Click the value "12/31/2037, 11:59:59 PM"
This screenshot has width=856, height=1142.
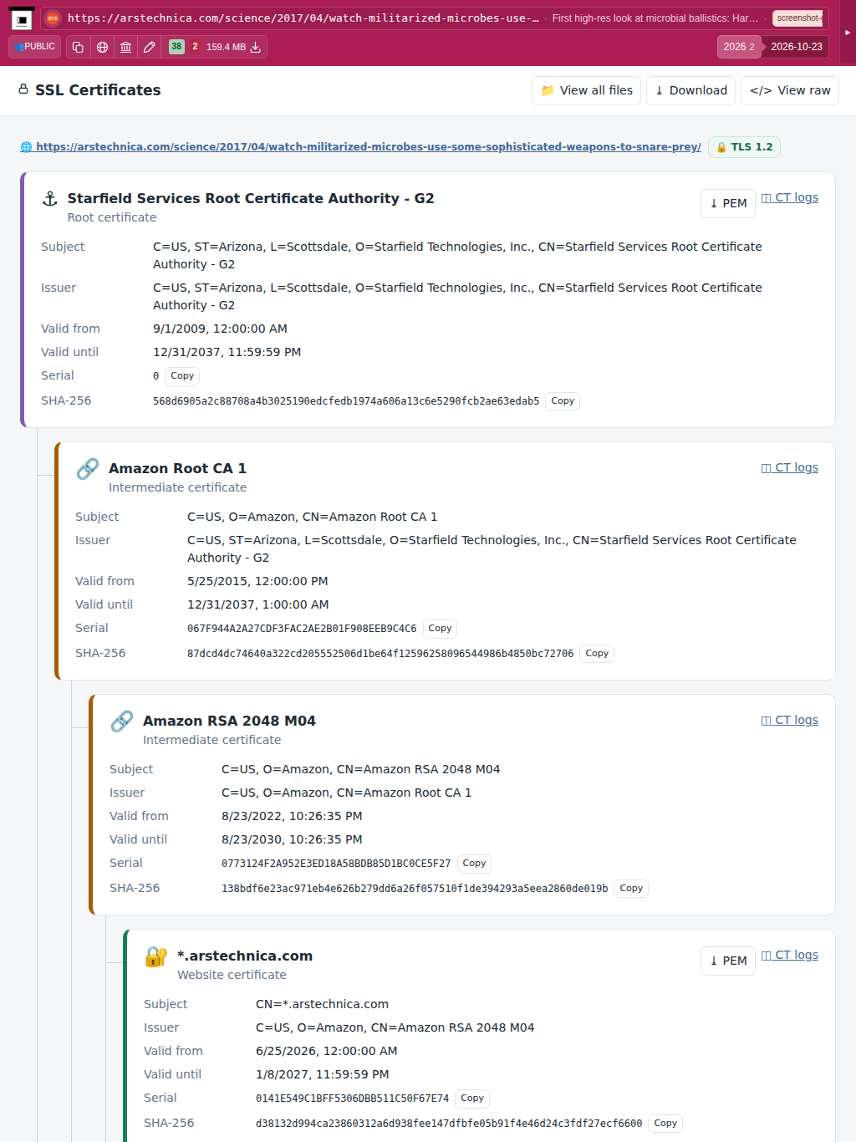coord(227,353)
